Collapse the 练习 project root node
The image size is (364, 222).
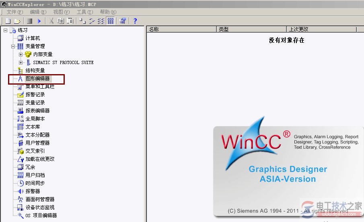point(5,30)
